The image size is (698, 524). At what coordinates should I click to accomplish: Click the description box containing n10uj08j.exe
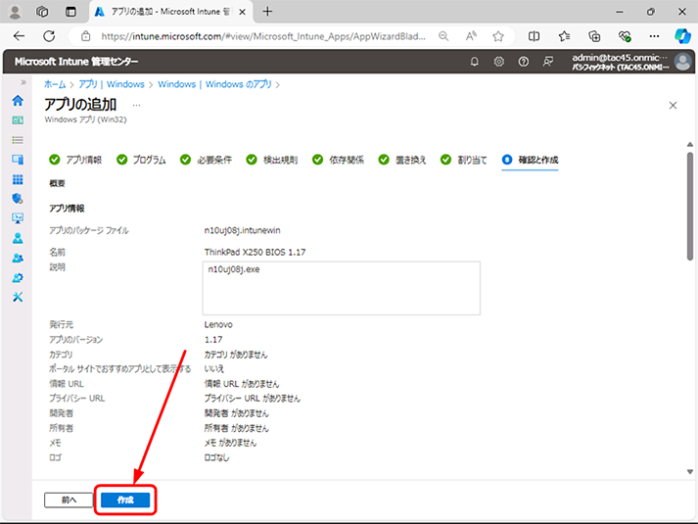click(342, 288)
